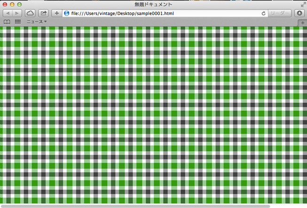Open Top Sites grid icon
Screen dimensions: 307x208
[x=18, y=22]
